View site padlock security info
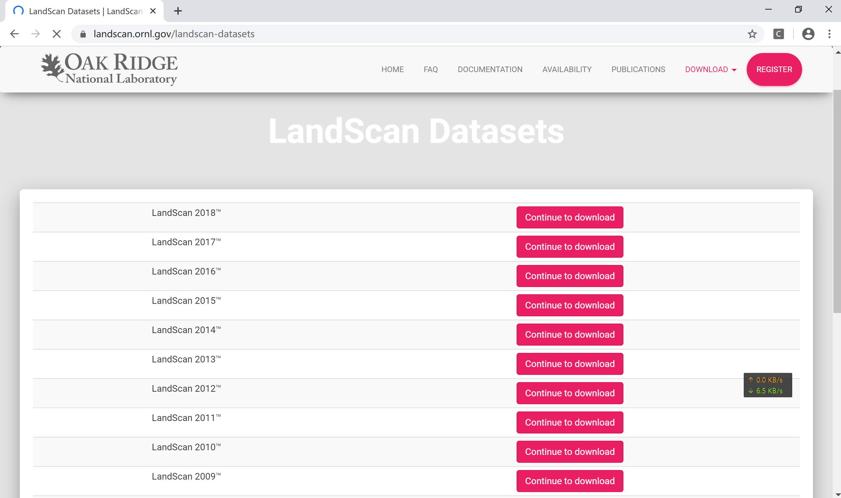Viewport: 841px width, 498px height. click(83, 34)
